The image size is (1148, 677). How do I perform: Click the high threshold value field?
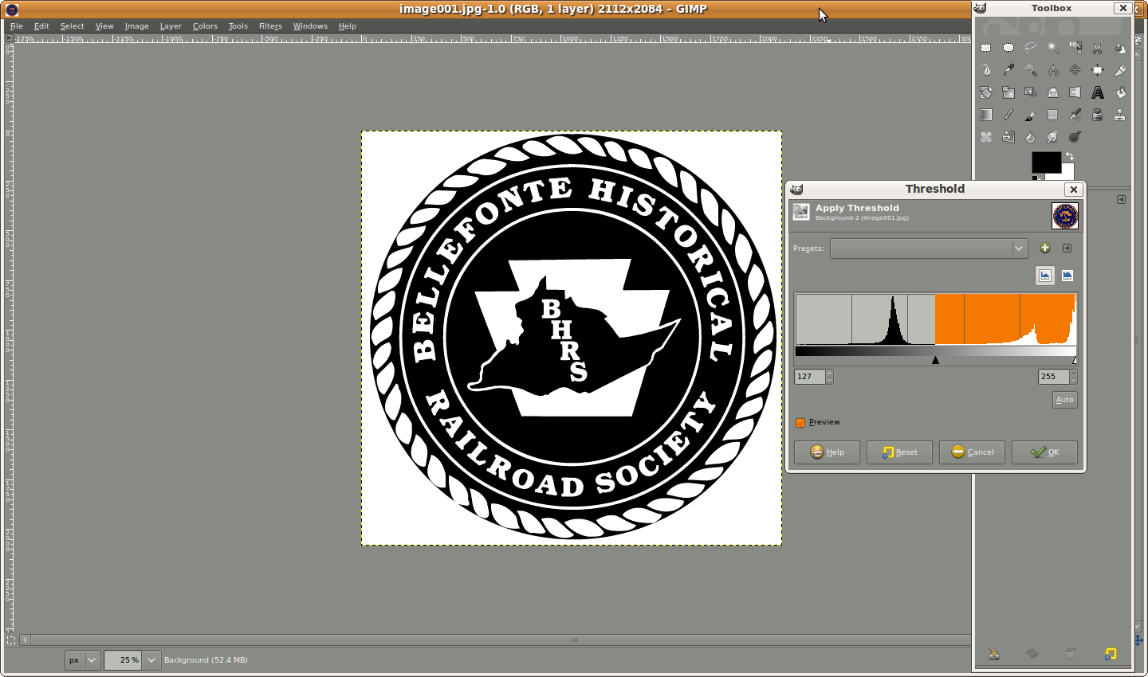1053,377
